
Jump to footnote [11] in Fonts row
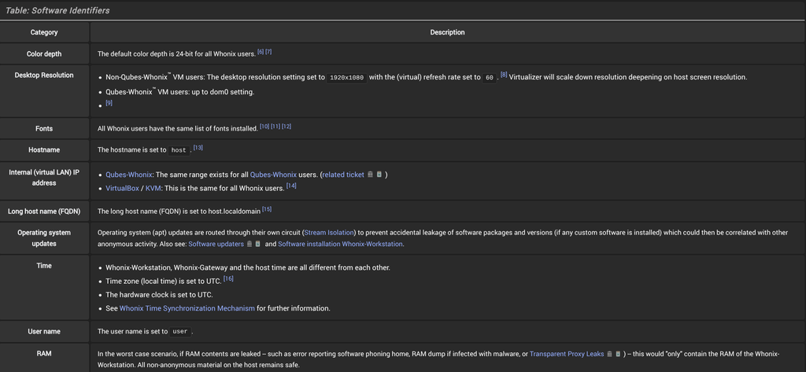coord(275,127)
